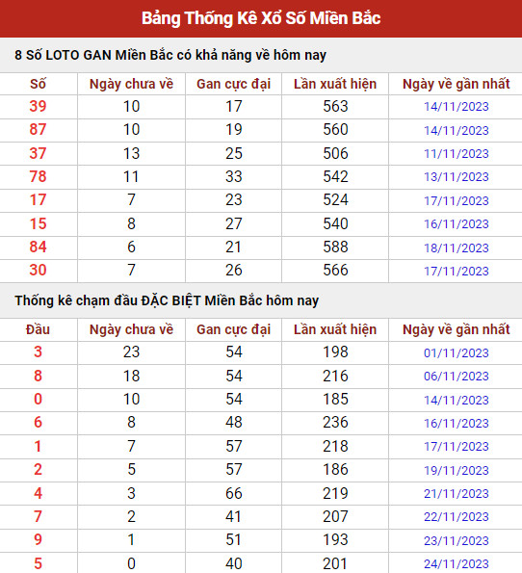Open the 24/11/2023 date for đầu 5
This screenshot has width=522, height=573.
pos(456,564)
